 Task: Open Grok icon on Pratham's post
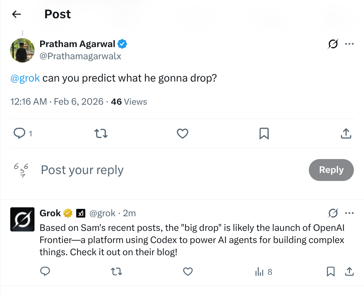[x=333, y=44]
